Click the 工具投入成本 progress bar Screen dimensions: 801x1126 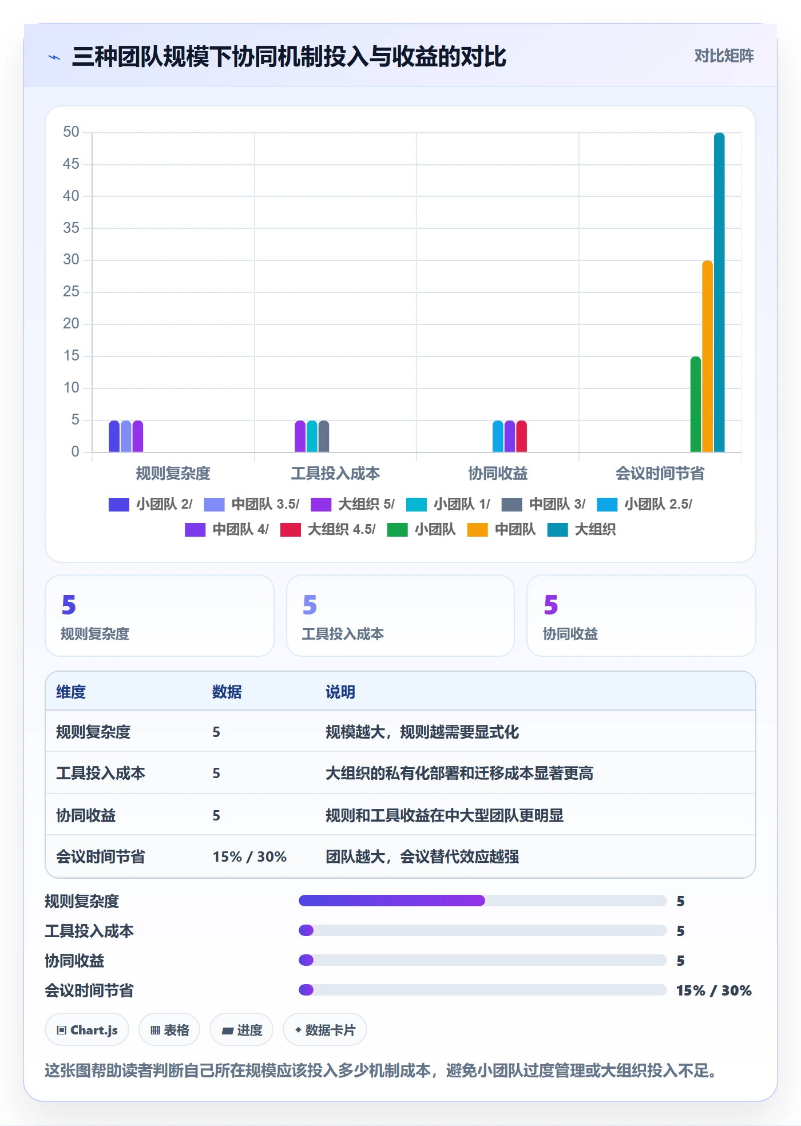pos(483,930)
